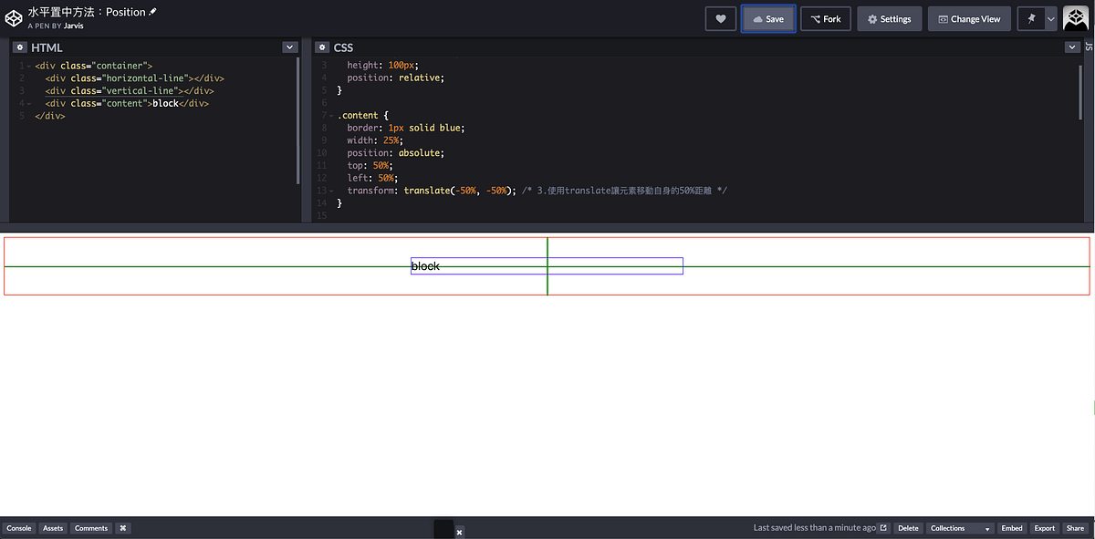Click the 'Last saved less than a minute ago' text
The width and height of the screenshot is (1095, 539).
coord(814,528)
